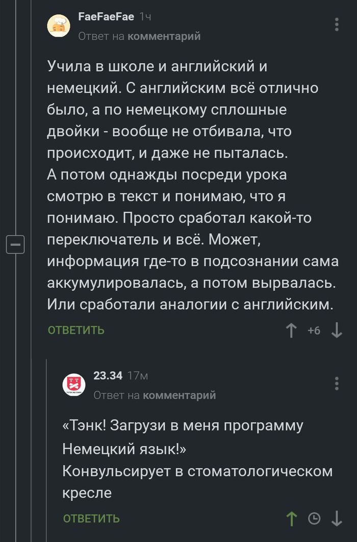Click the "17м" timestamp on 23.34's comment
The width and height of the screenshot is (357, 542).
tap(138, 375)
